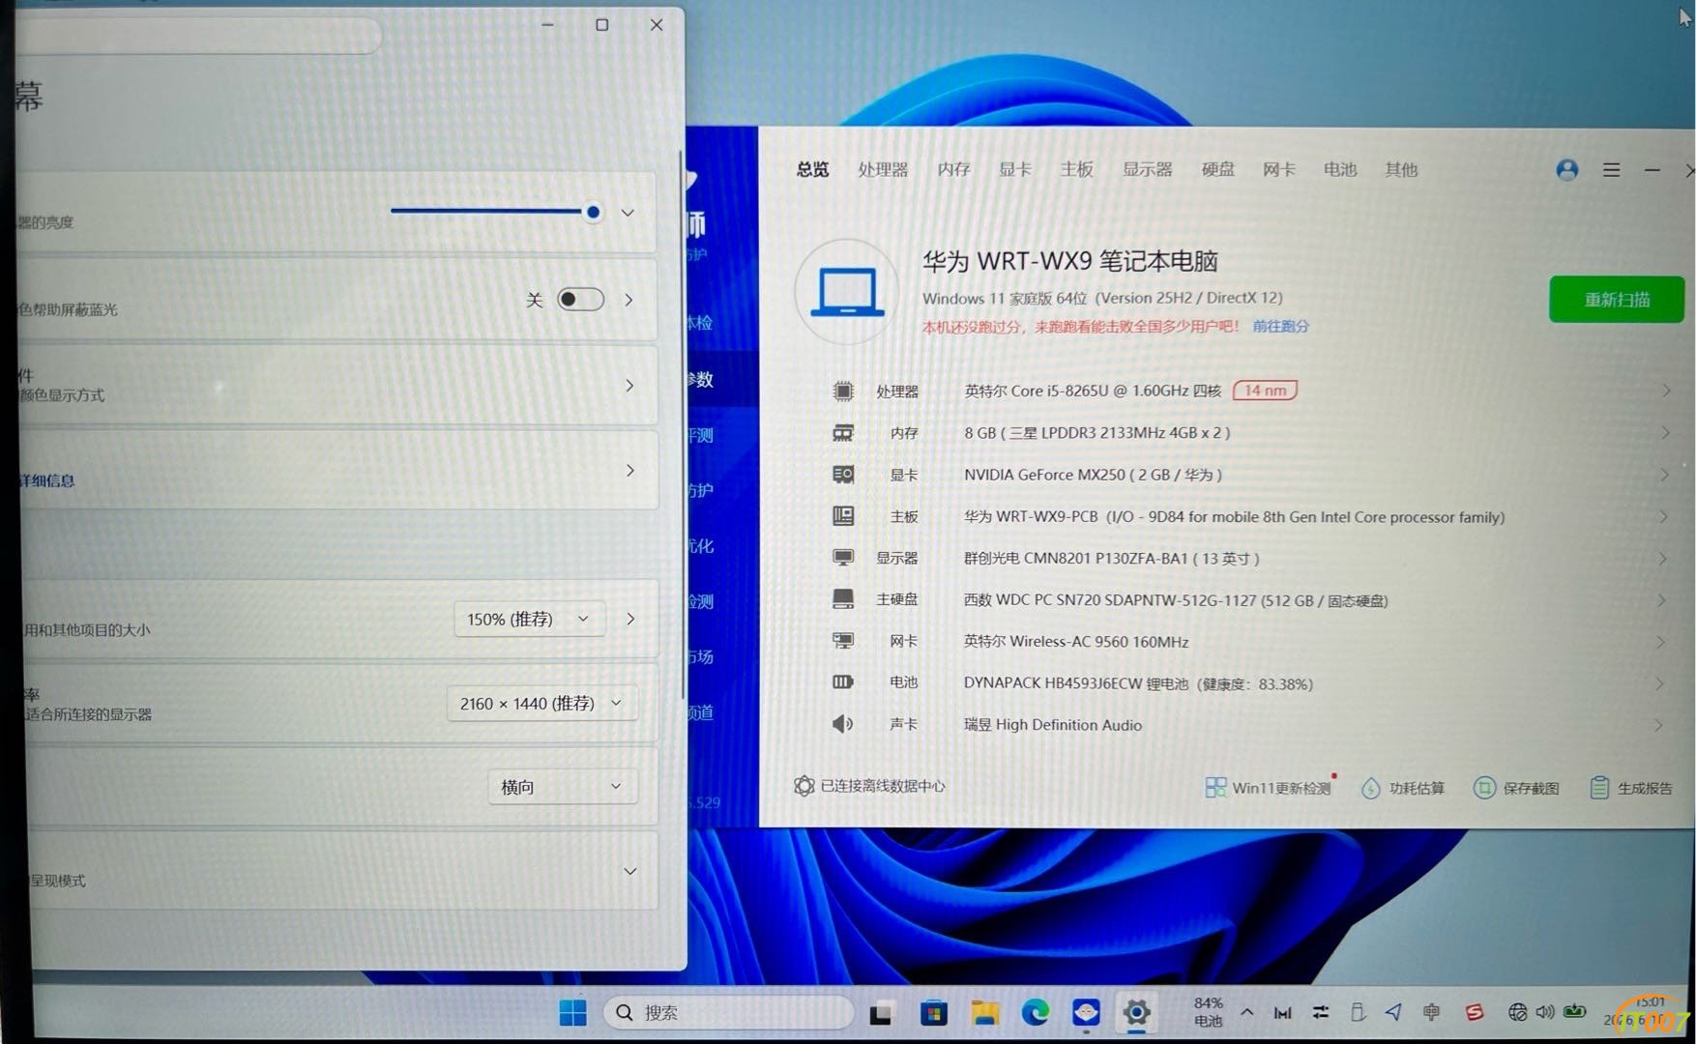Viewport: 1696px width, 1044px height.
Task: Click the motherboard (主板) row icon
Action: [843, 516]
